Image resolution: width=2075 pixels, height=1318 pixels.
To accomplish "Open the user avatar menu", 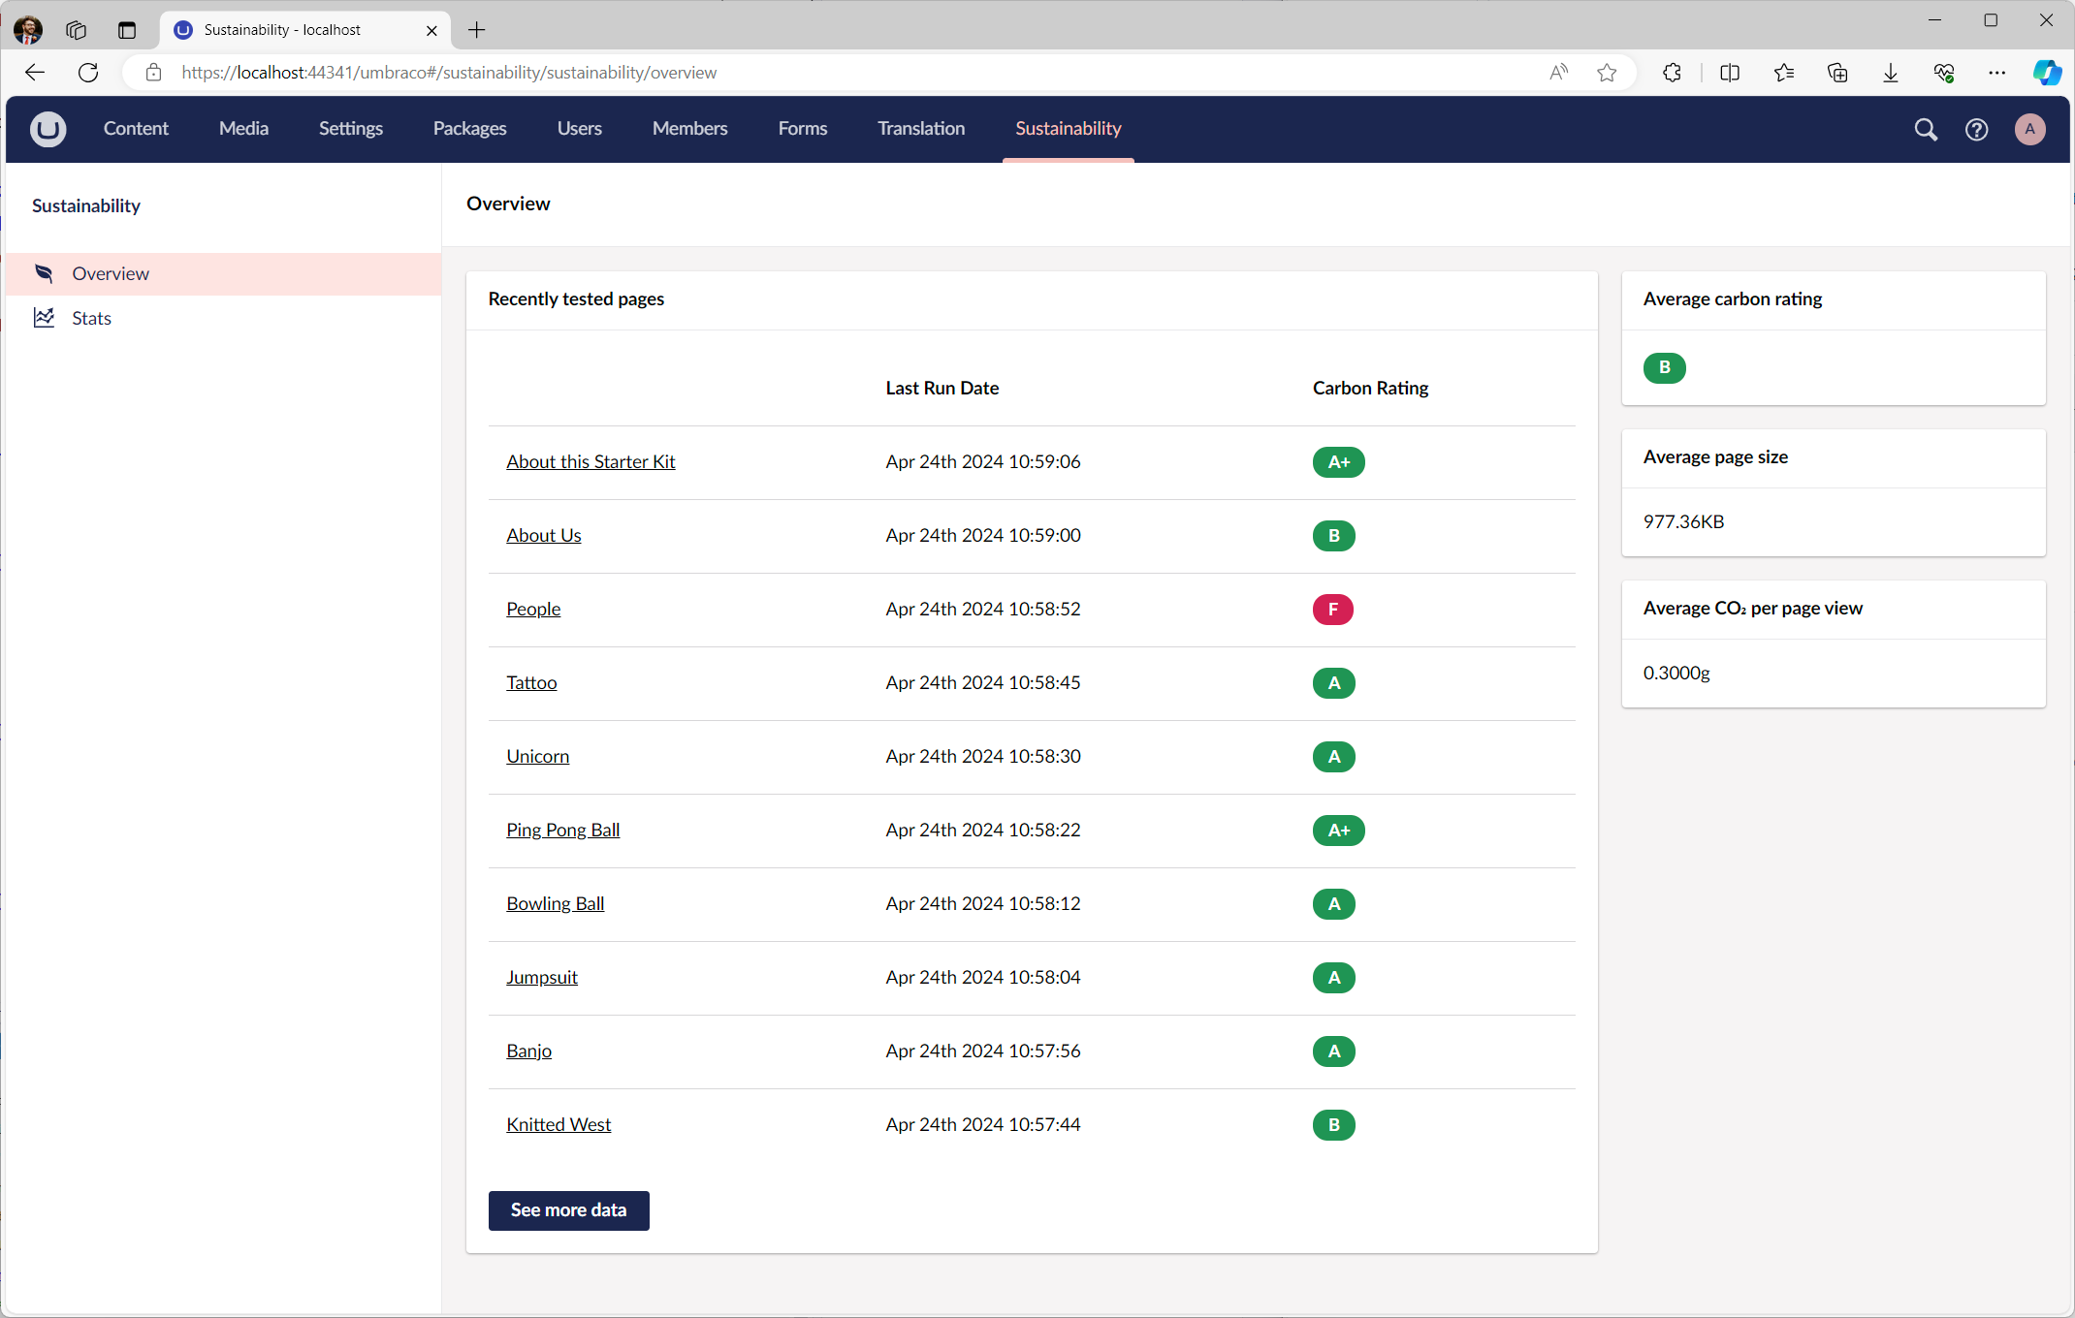I will [2029, 129].
